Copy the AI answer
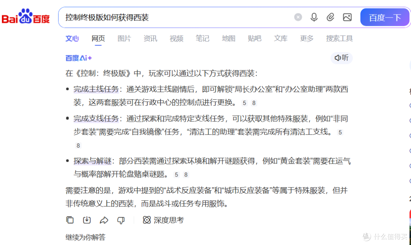The width and height of the screenshot is (411, 245). point(70,220)
